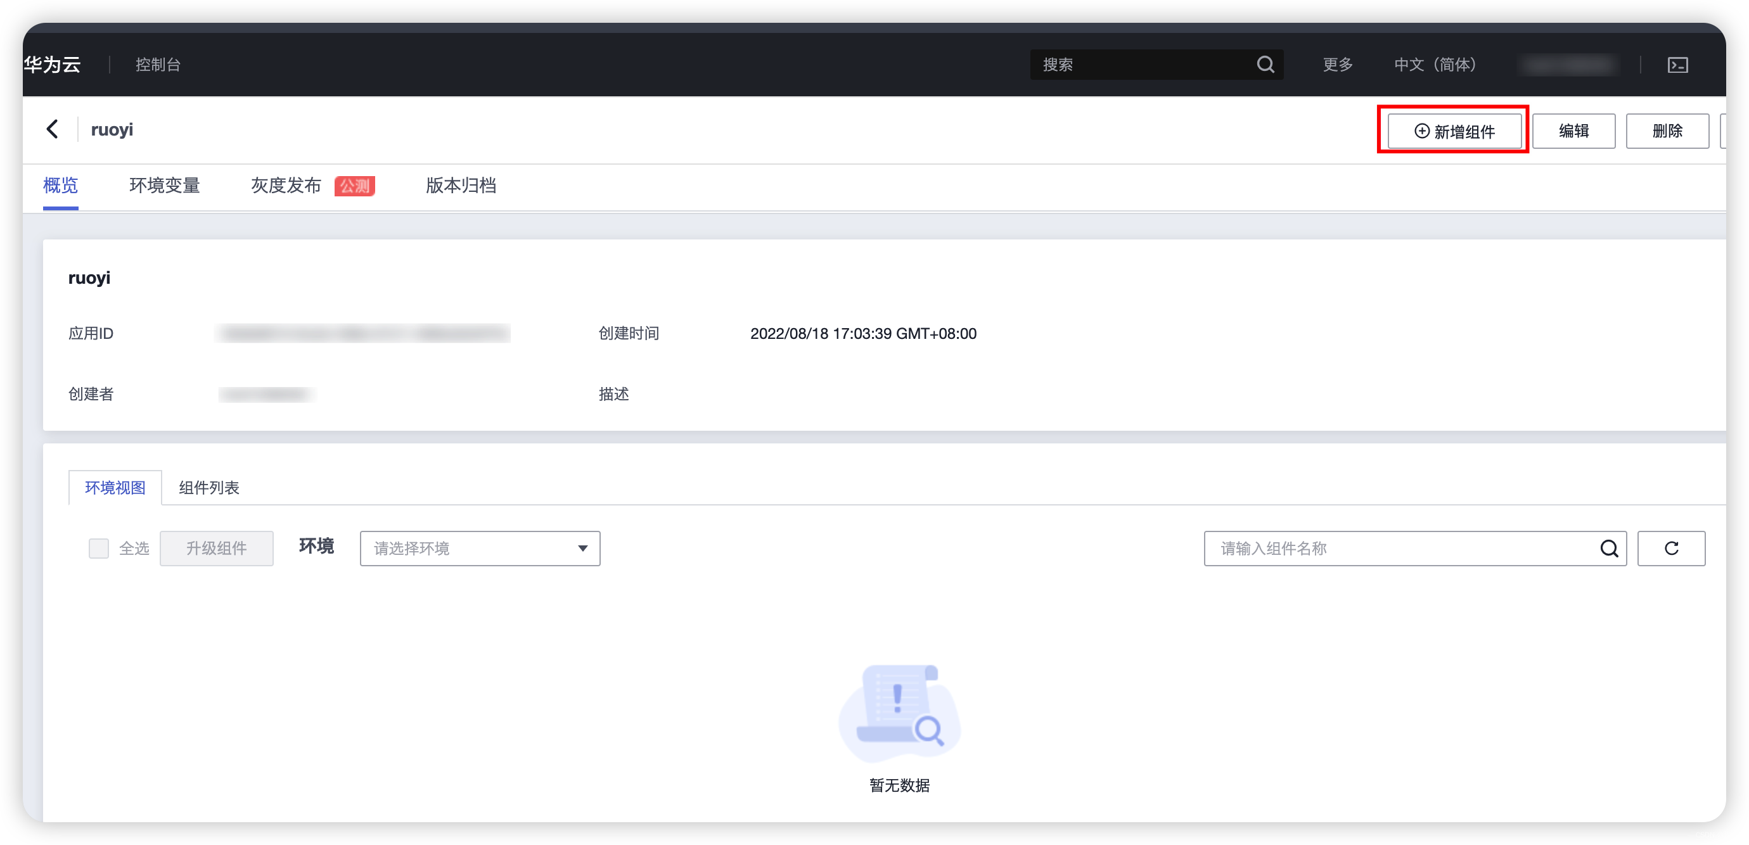This screenshot has height=845, width=1749.
Task: Open the cloud shell terminal icon
Action: pos(1677,65)
